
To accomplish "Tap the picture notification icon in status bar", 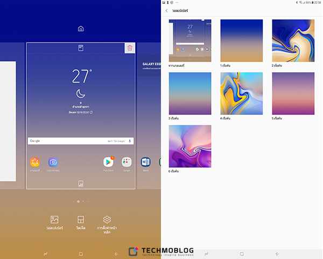I will point(164,3).
